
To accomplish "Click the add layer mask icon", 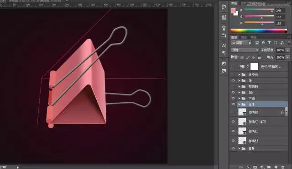I will tap(255, 167).
